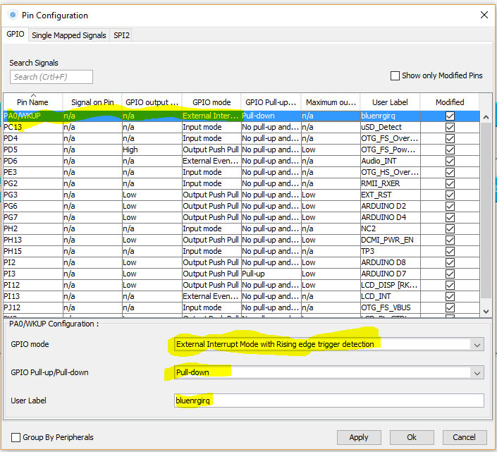The image size is (497, 452).
Task: Sort by Signal on Pin column
Action: tap(92, 102)
